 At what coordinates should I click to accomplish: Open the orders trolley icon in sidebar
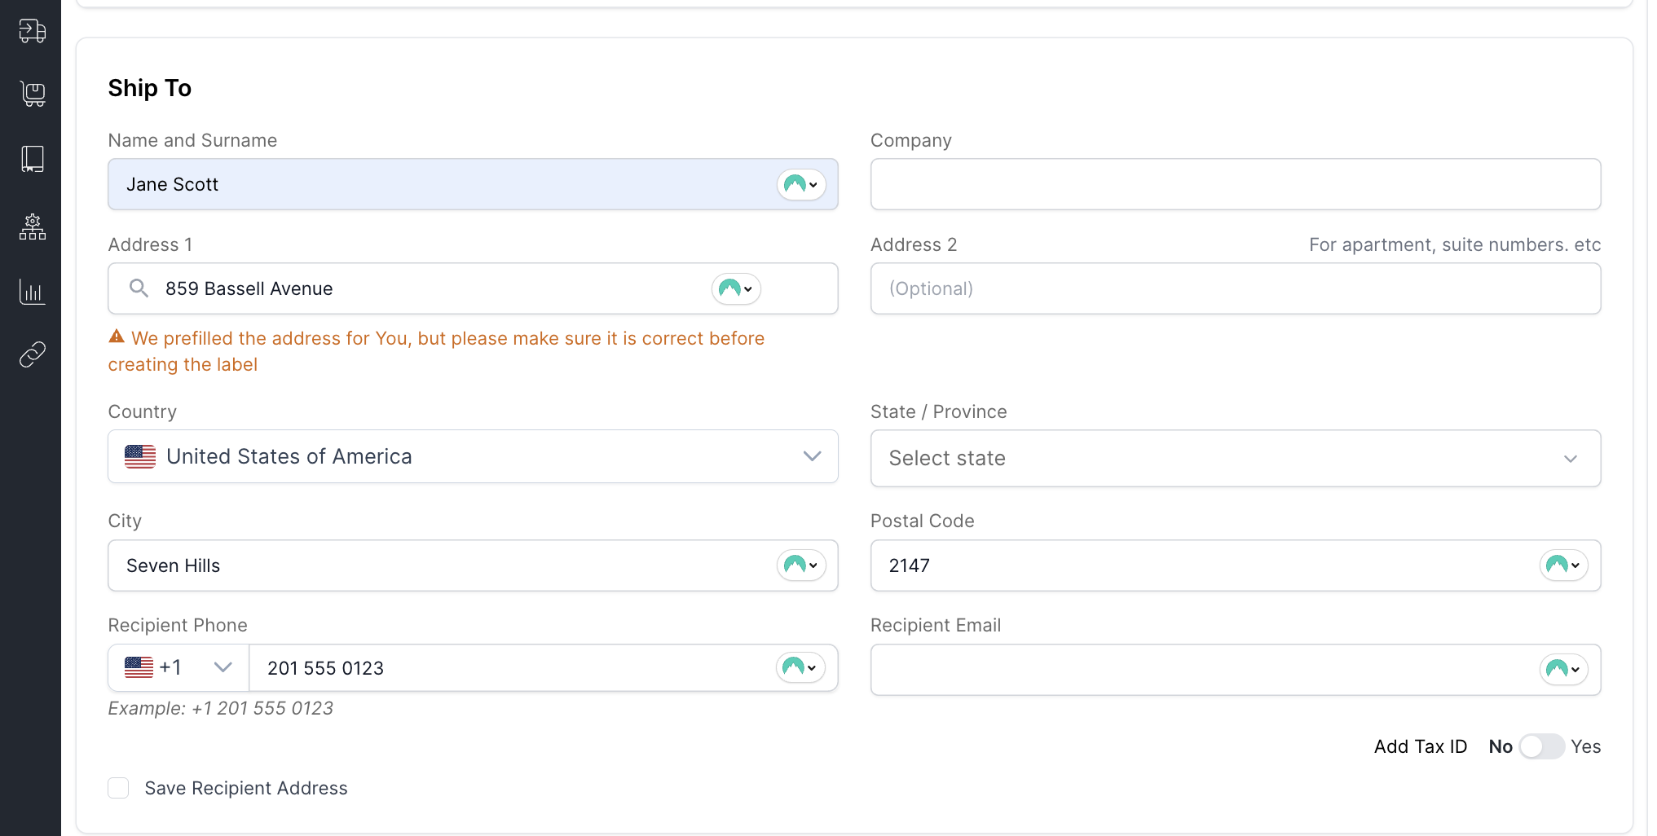click(x=31, y=93)
